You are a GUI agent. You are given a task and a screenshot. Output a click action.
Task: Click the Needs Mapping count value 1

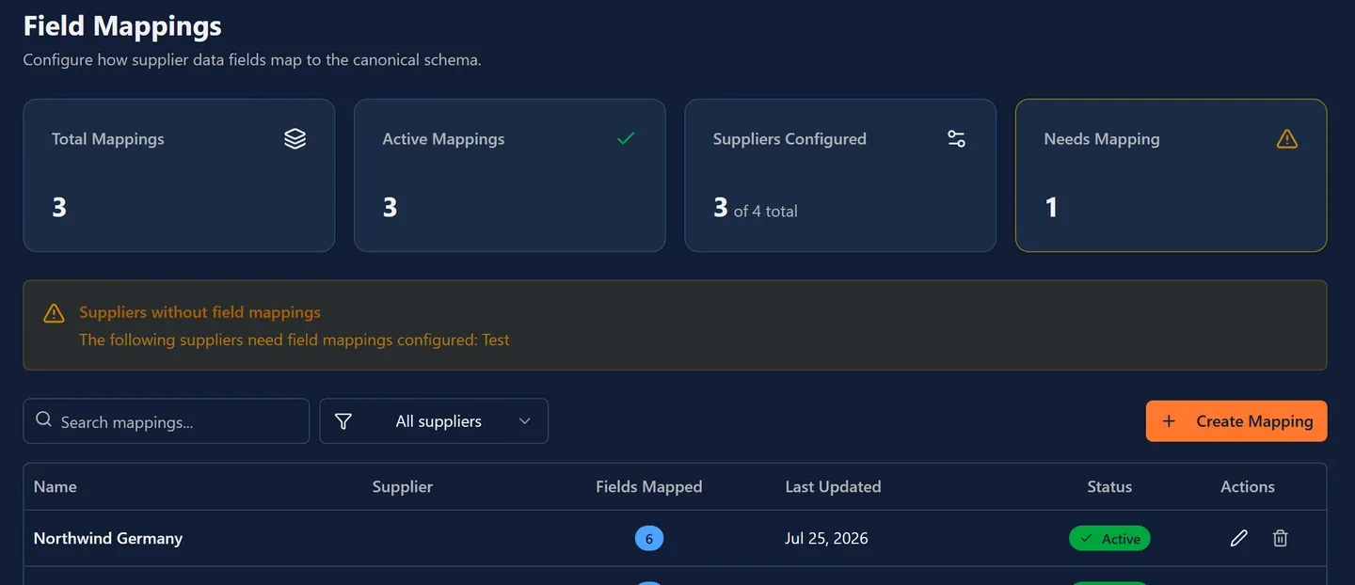[1051, 207]
